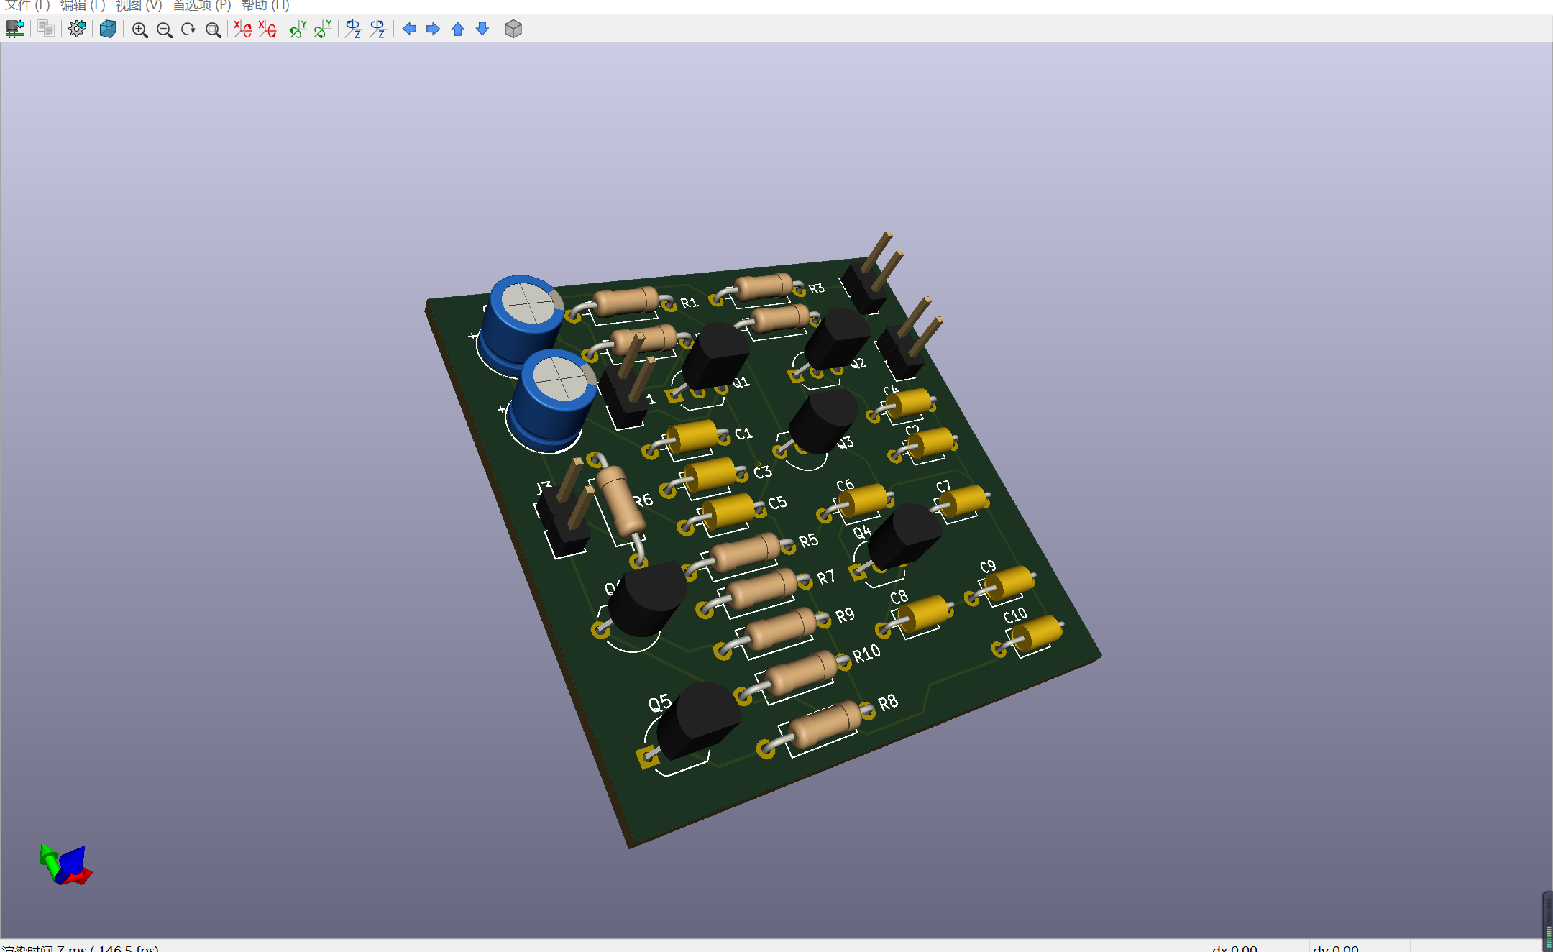
Task: Zoom out using the magnifier minus icon
Action: 164,29
